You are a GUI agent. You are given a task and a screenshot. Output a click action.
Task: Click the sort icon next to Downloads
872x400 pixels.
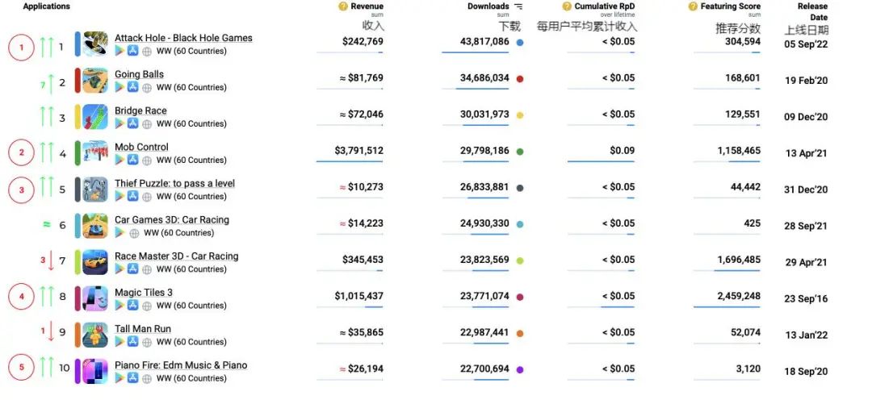click(518, 6)
